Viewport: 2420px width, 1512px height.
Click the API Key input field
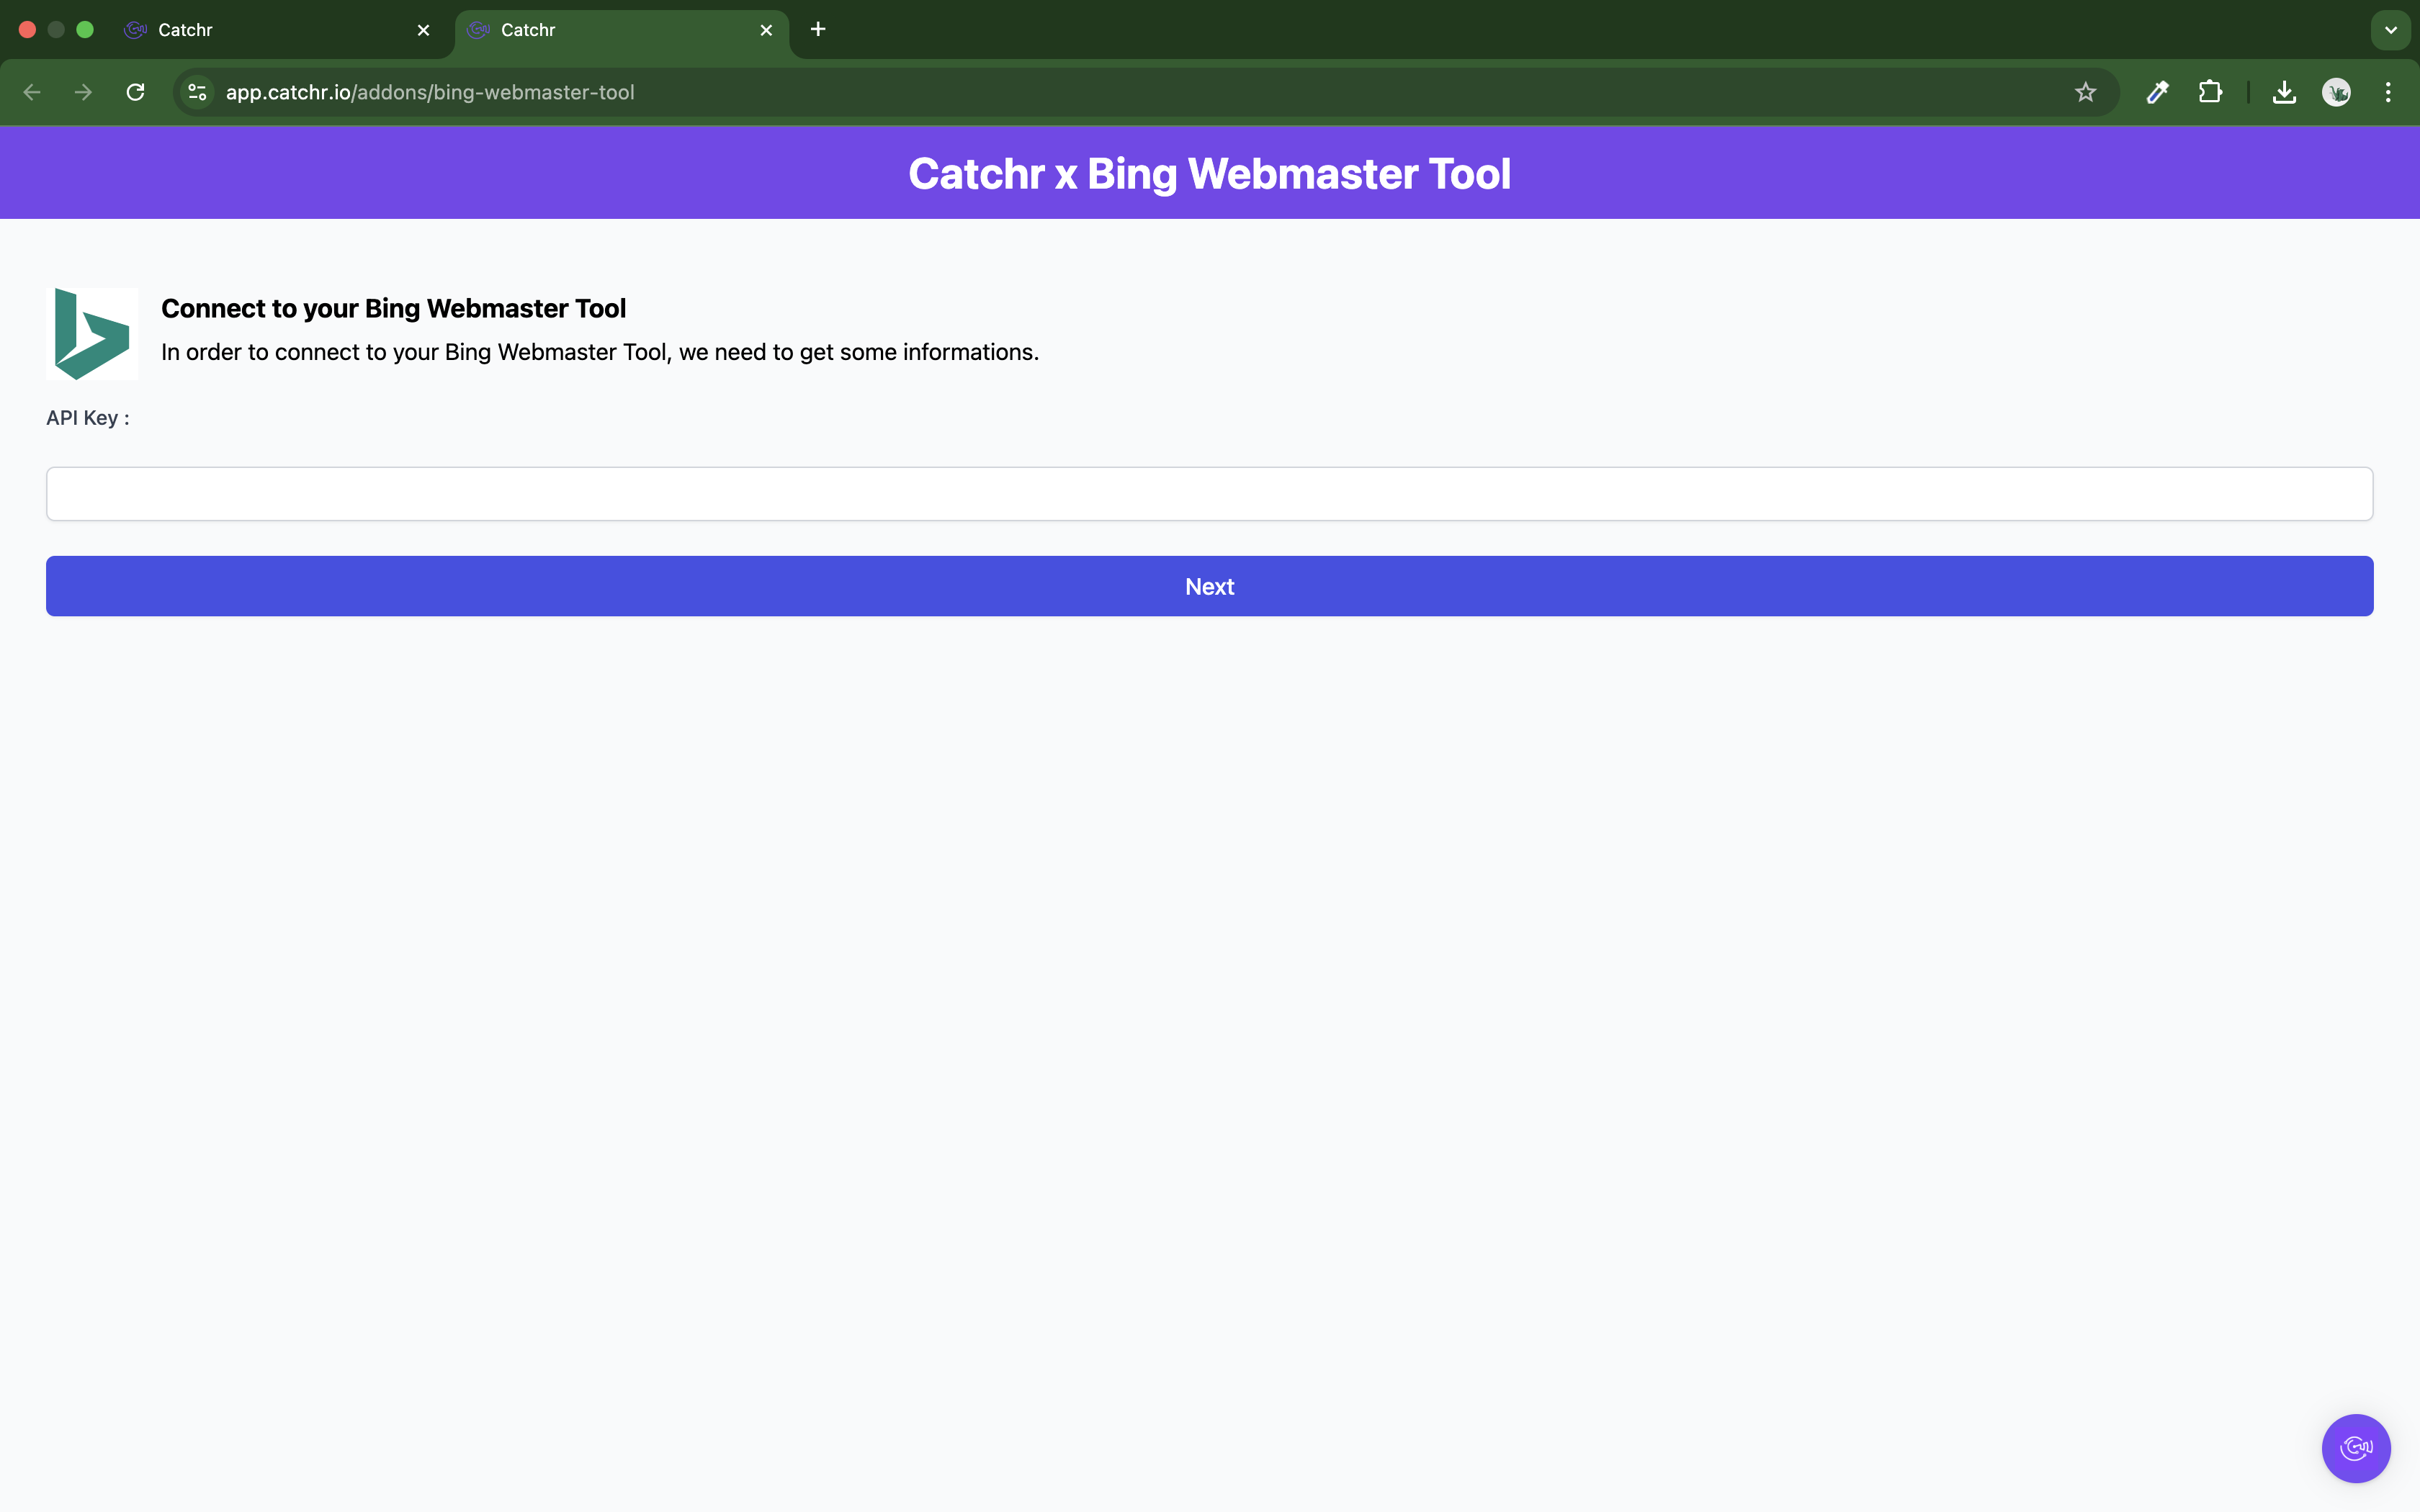click(x=1209, y=494)
